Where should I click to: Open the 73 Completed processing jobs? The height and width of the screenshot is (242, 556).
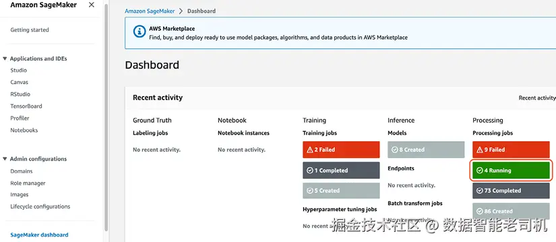[511, 191]
